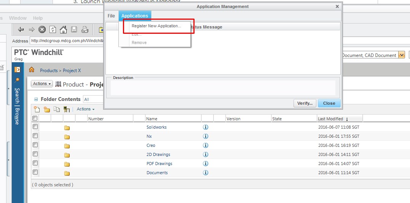Create a new document in Folder Contents
Viewport: 410px width, 203px height.
[x=37, y=109]
